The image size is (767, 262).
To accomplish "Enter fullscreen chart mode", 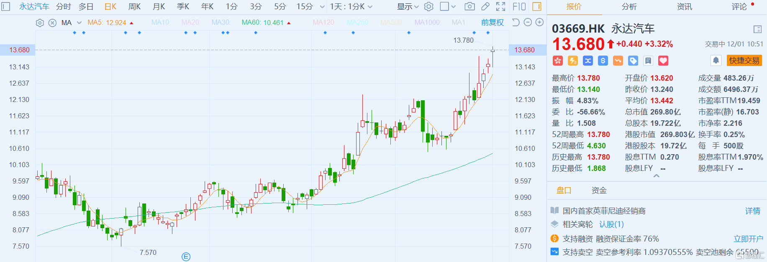I will pos(500,6).
